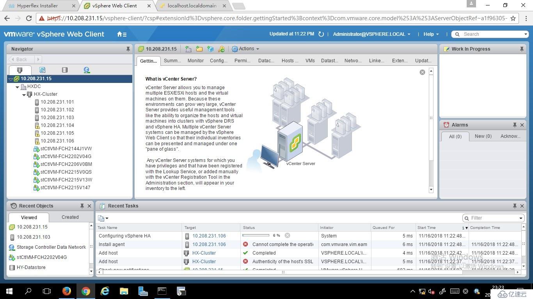Click the Chrome reload page button
The width and height of the screenshot is (533, 299).
click(28, 18)
